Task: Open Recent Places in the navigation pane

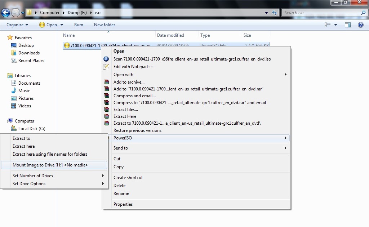Action: [31, 61]
